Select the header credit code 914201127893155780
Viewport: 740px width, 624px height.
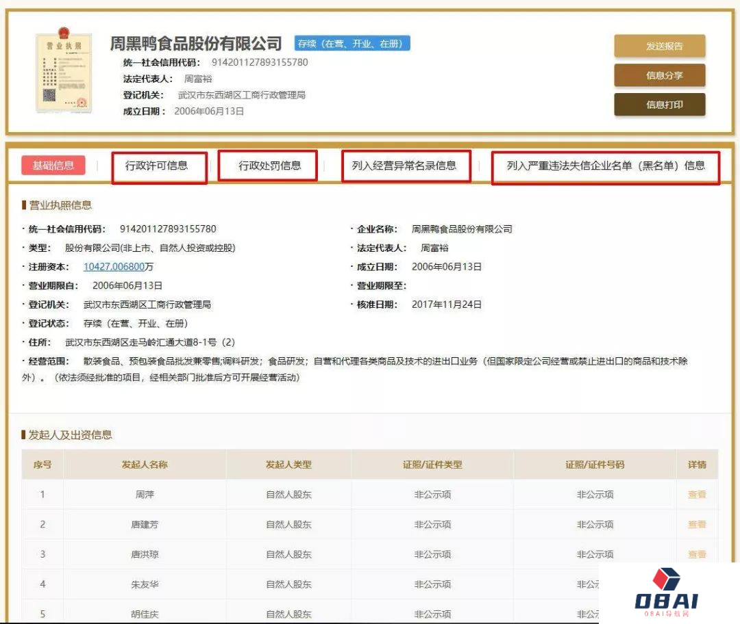260,62
